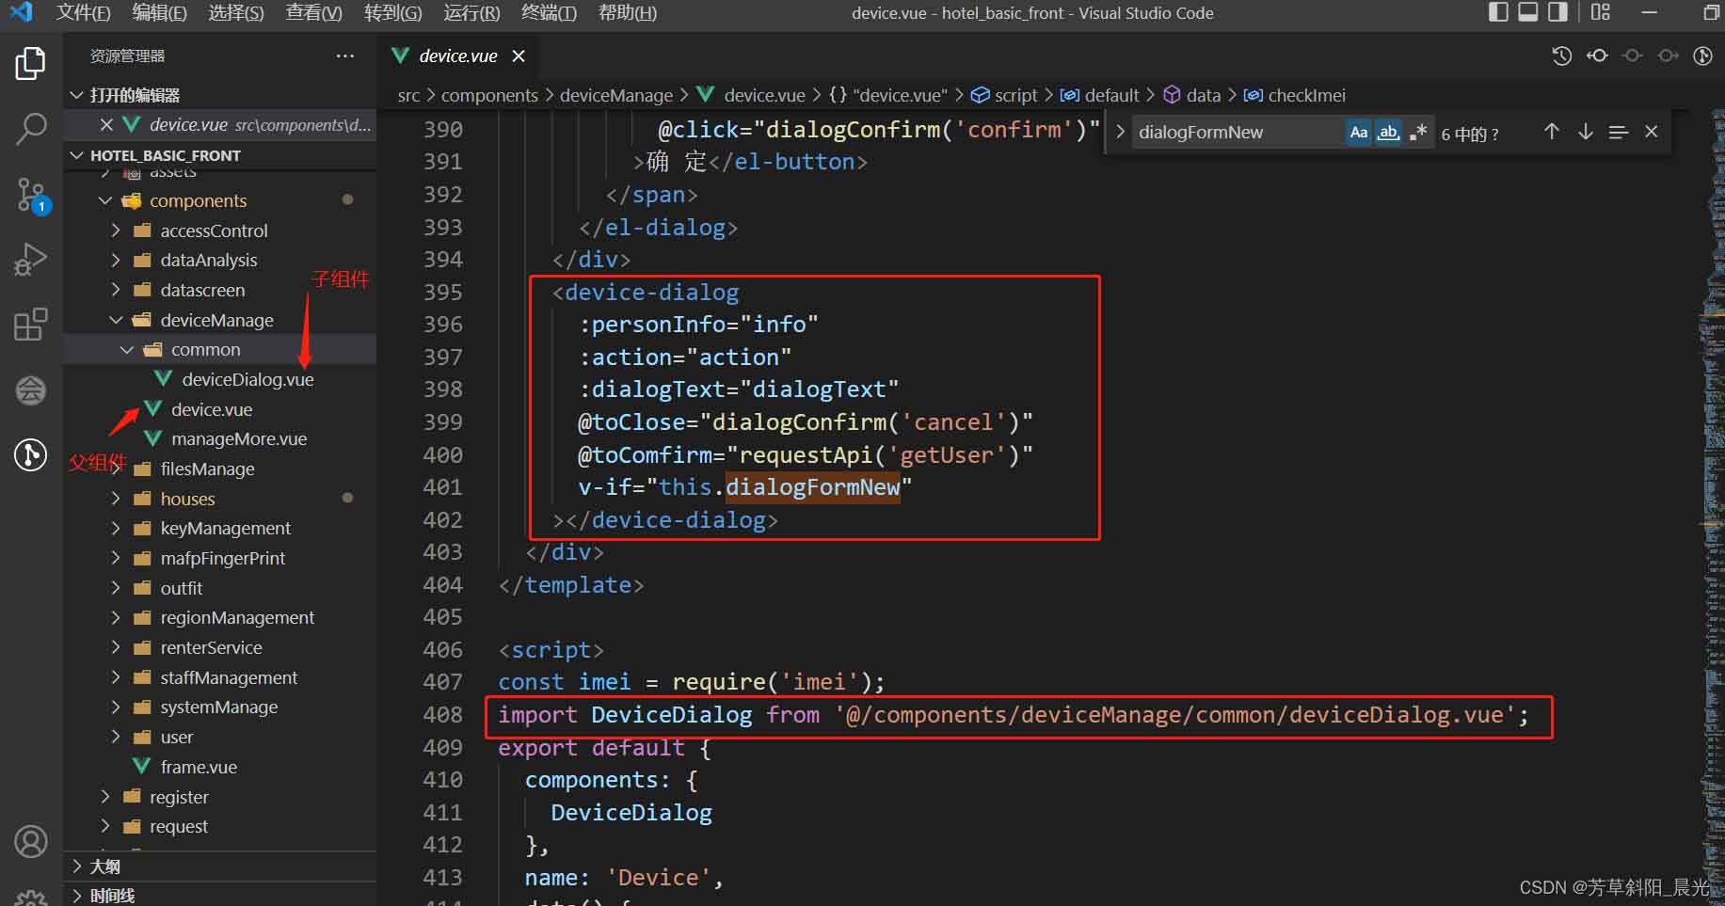This screenshot has width=1725, height=906.
Task: Open the View menu
Action: coord(314,13)
